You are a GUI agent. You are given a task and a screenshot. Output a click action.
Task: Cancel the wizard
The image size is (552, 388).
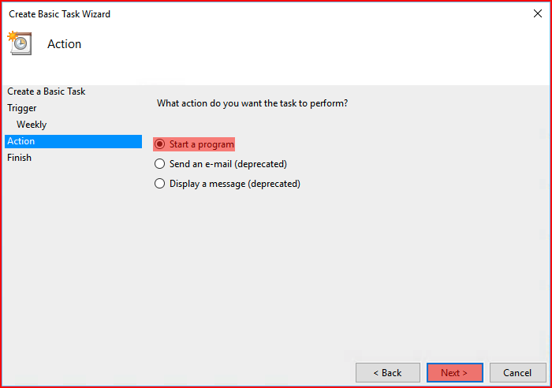click(517, 372)
